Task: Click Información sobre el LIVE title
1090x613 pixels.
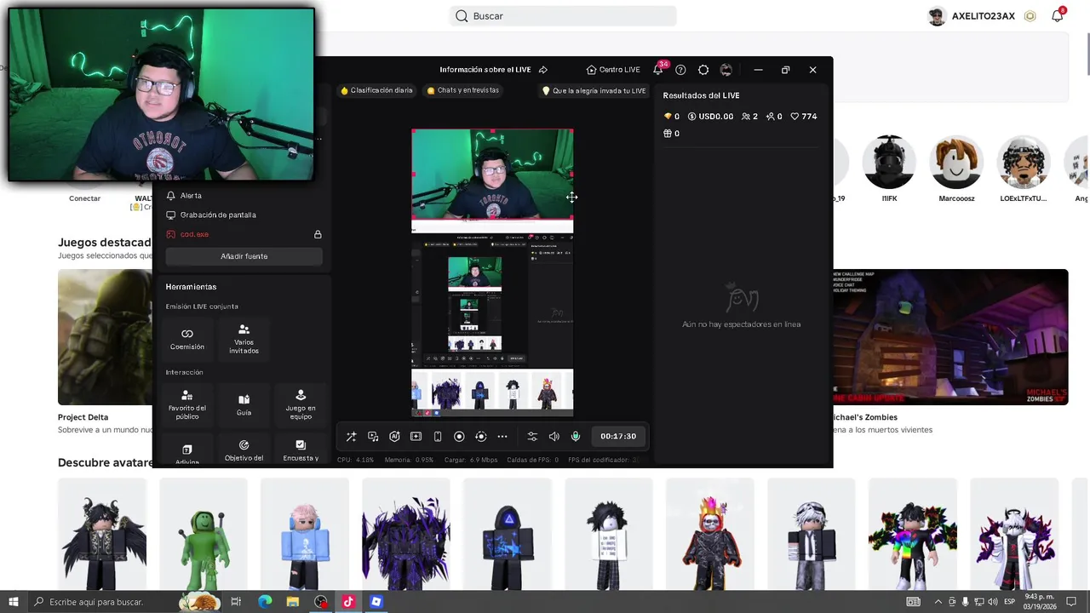Action: tap(485, 70)
